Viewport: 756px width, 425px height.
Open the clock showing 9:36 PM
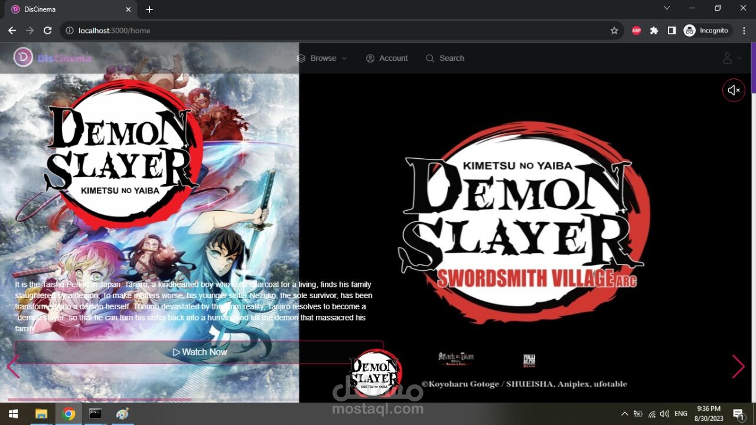[709, 413]
